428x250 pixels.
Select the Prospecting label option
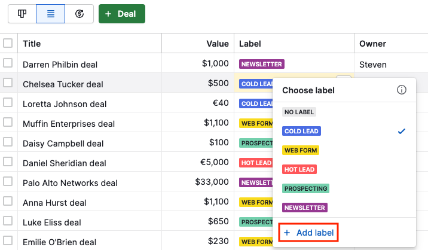[305, 188]
